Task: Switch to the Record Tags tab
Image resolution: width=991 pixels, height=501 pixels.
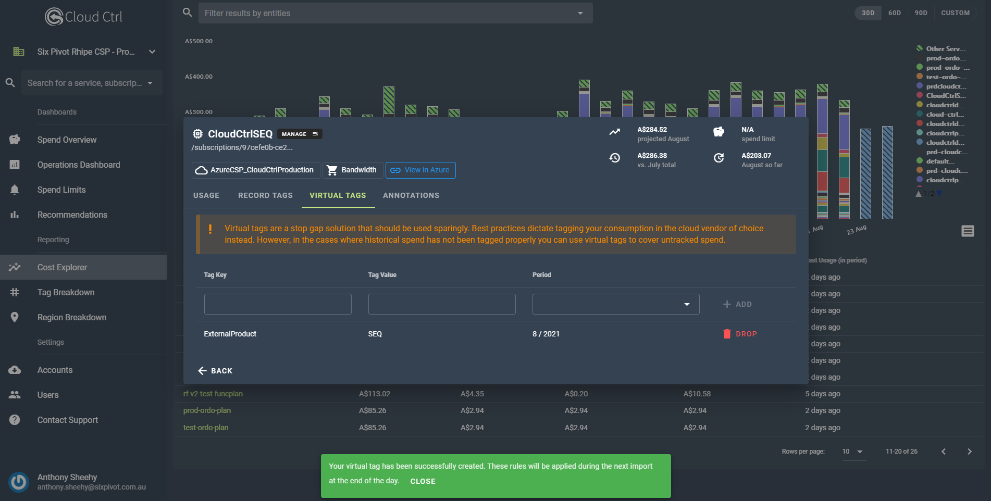Action: [265, 195]
